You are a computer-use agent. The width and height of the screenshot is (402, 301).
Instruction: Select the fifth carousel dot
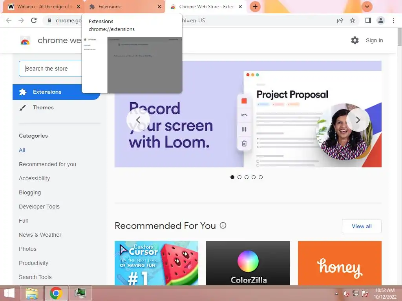point(261,177)
